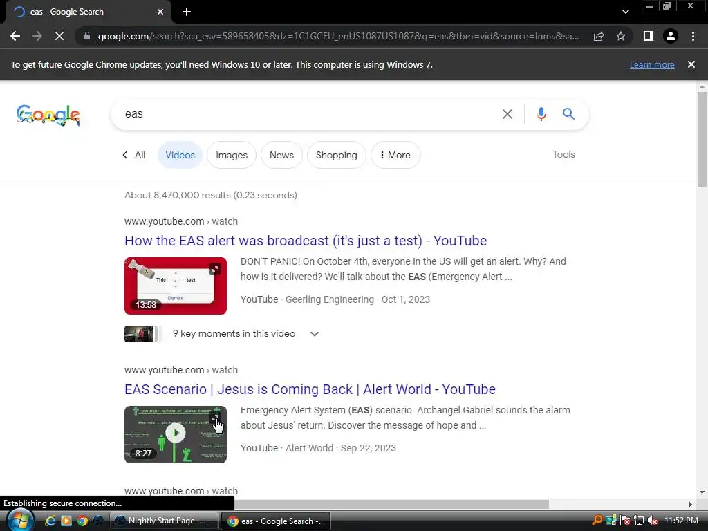This screenshot has height=531, width=708.
Task: Open pinned Chrome taskbar icon
Action: coord(82,521)
